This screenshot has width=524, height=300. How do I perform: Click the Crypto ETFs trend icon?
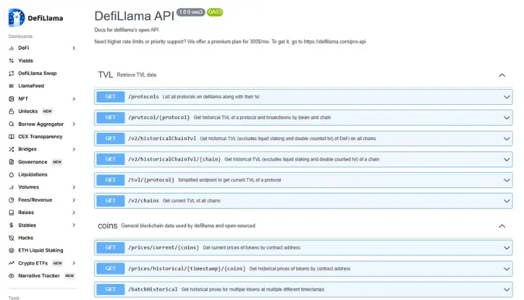11,263
